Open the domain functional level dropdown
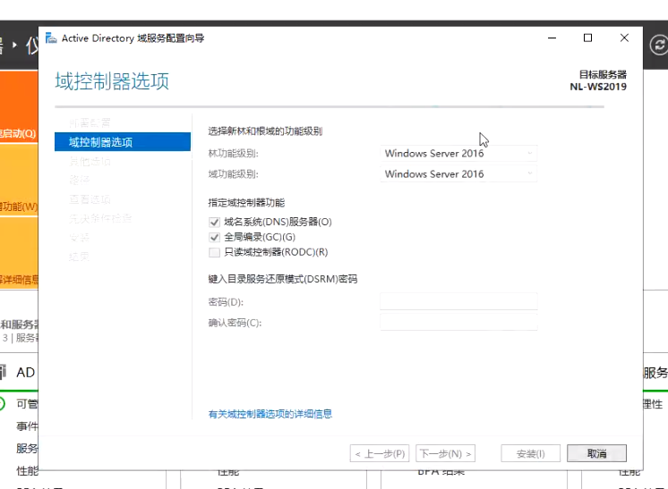668x489 pixels. pyautogui.click(x=458, y=173)
